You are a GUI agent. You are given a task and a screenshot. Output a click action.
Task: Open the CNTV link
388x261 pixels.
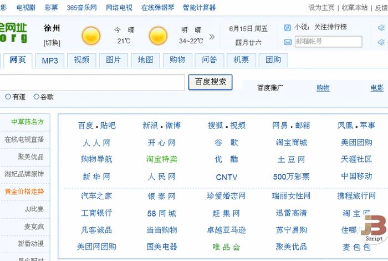click(226, 177)
